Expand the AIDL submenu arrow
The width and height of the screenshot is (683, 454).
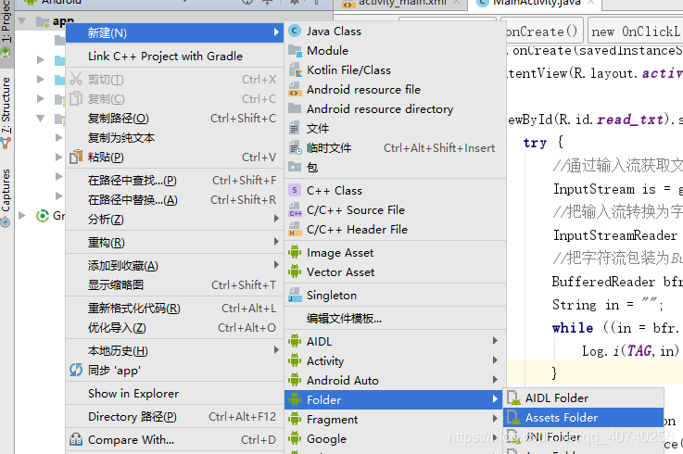pos(495,341)
